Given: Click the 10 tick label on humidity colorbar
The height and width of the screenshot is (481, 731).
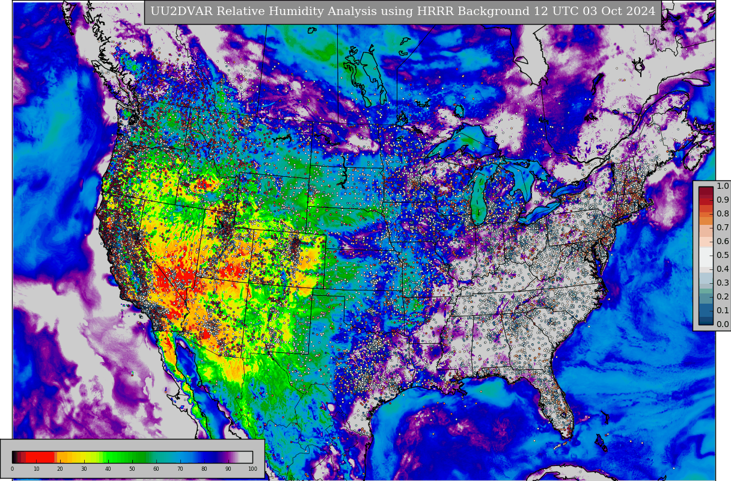Looking at the screenshot, I should pyautogui.click(x=36, y=469).
